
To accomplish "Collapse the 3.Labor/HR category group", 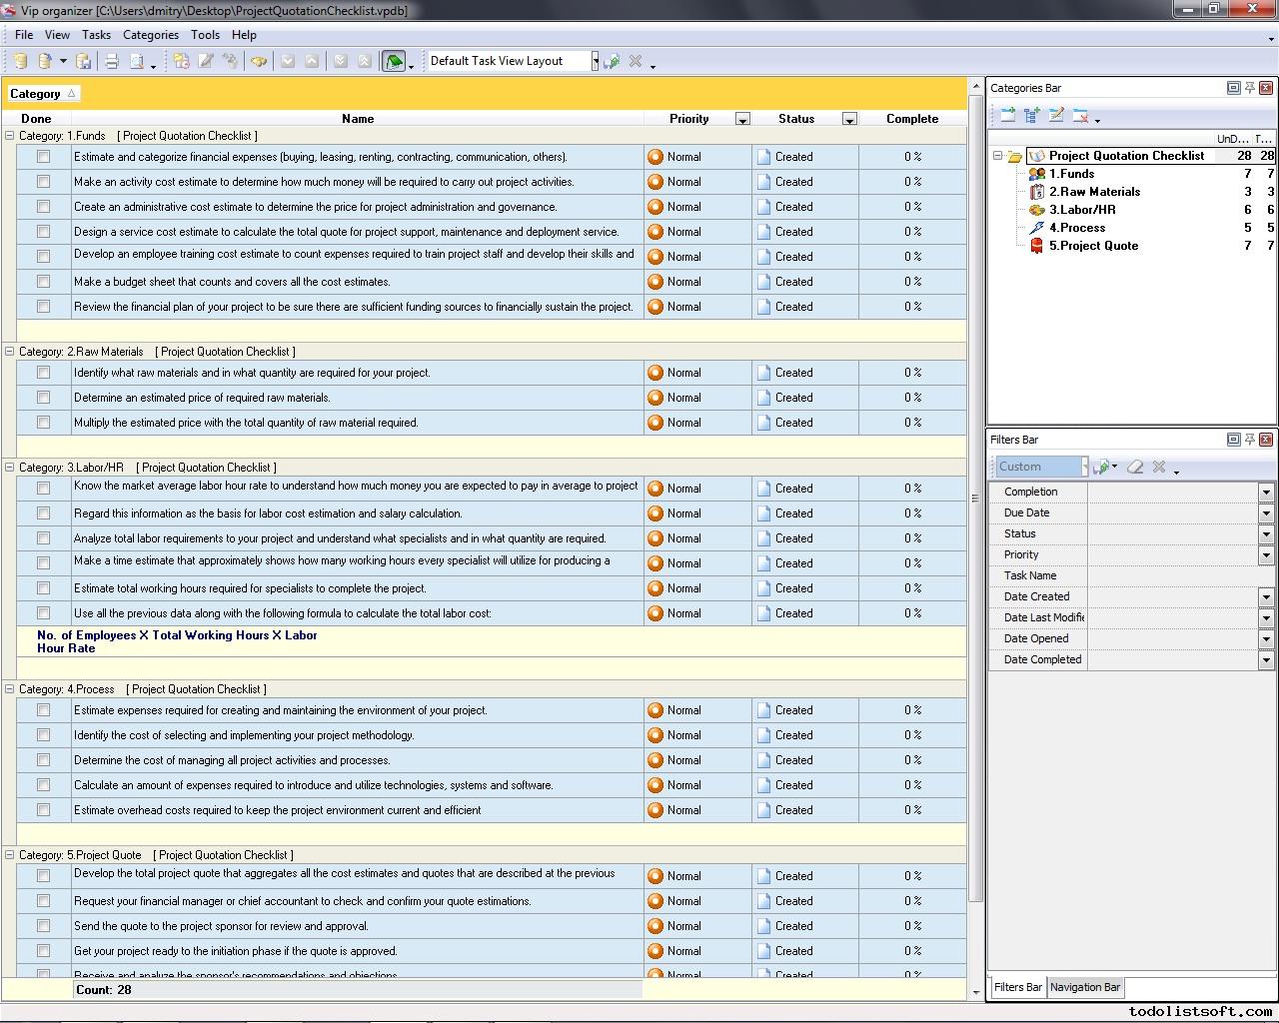I will [10, 468].
